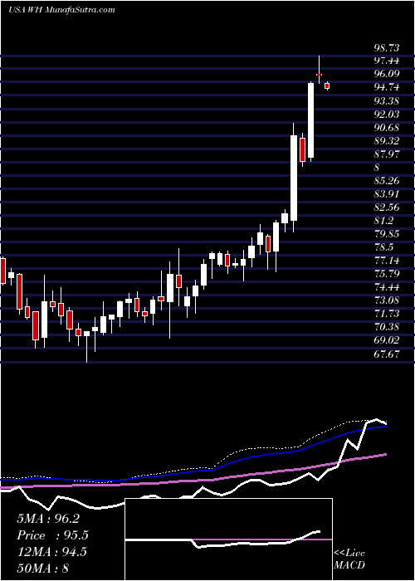
Task: Click the 87.97 price axis label
Action: 386,154
